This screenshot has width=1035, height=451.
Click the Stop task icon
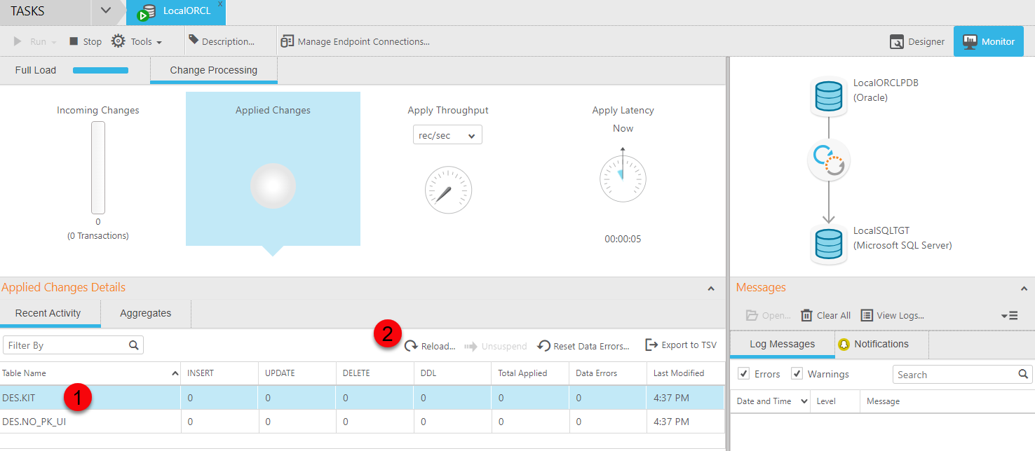click(x=74, y=41)
